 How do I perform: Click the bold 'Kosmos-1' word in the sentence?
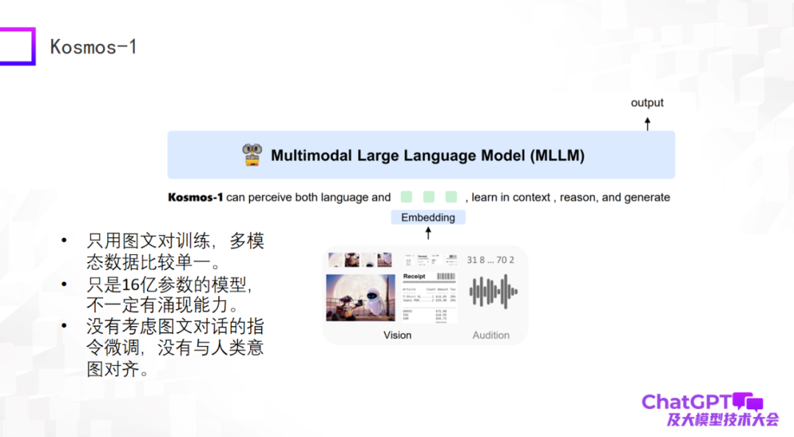(196, 198)
